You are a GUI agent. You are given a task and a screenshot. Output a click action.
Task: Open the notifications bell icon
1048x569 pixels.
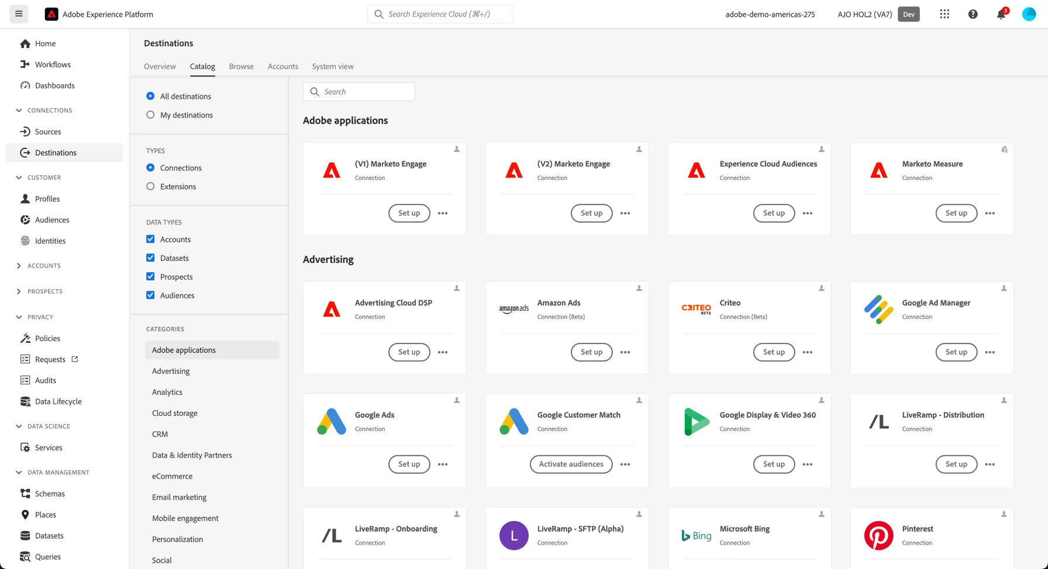click(x=1001, y=14)
